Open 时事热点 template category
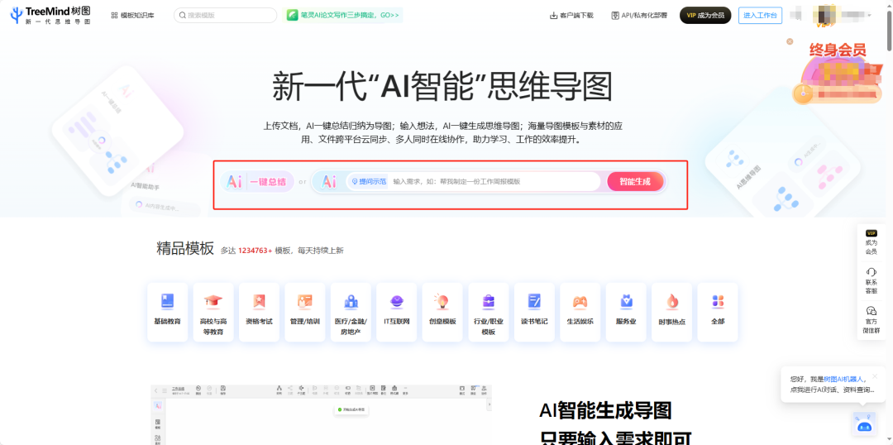The height and width of the screenshot is (445, 893). pyautogui.click(x=672, y=312)
